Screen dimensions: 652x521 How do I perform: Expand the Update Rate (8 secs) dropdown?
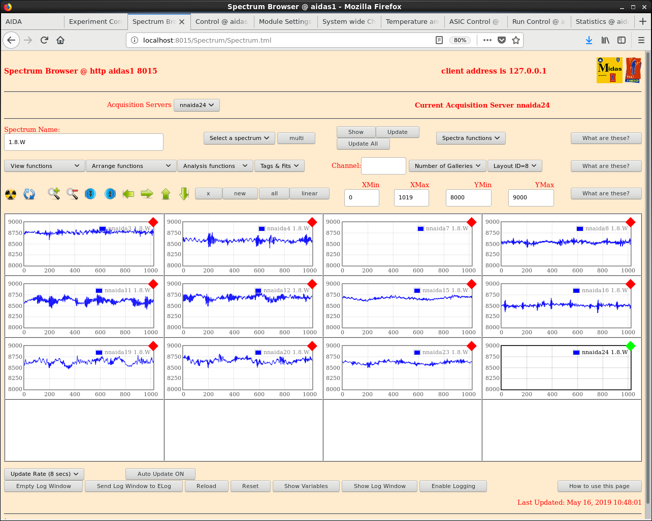point(44,474)
